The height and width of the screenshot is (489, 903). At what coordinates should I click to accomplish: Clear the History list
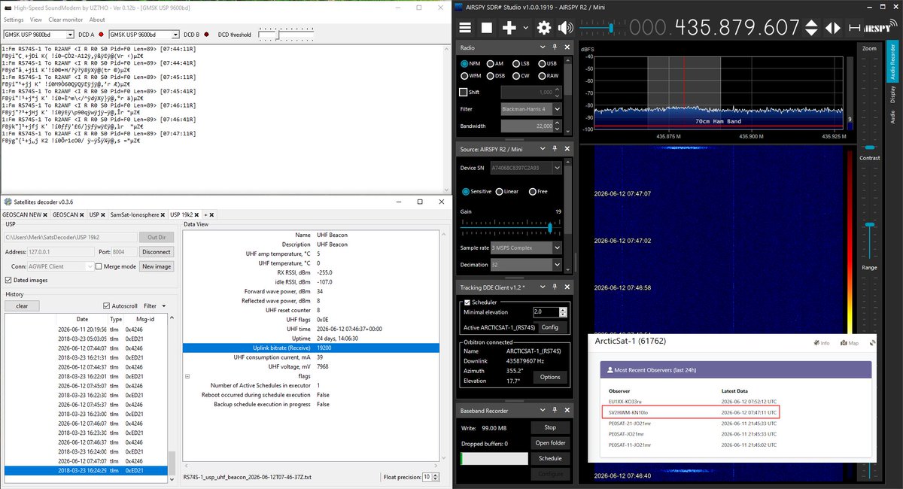pos(22,306)
